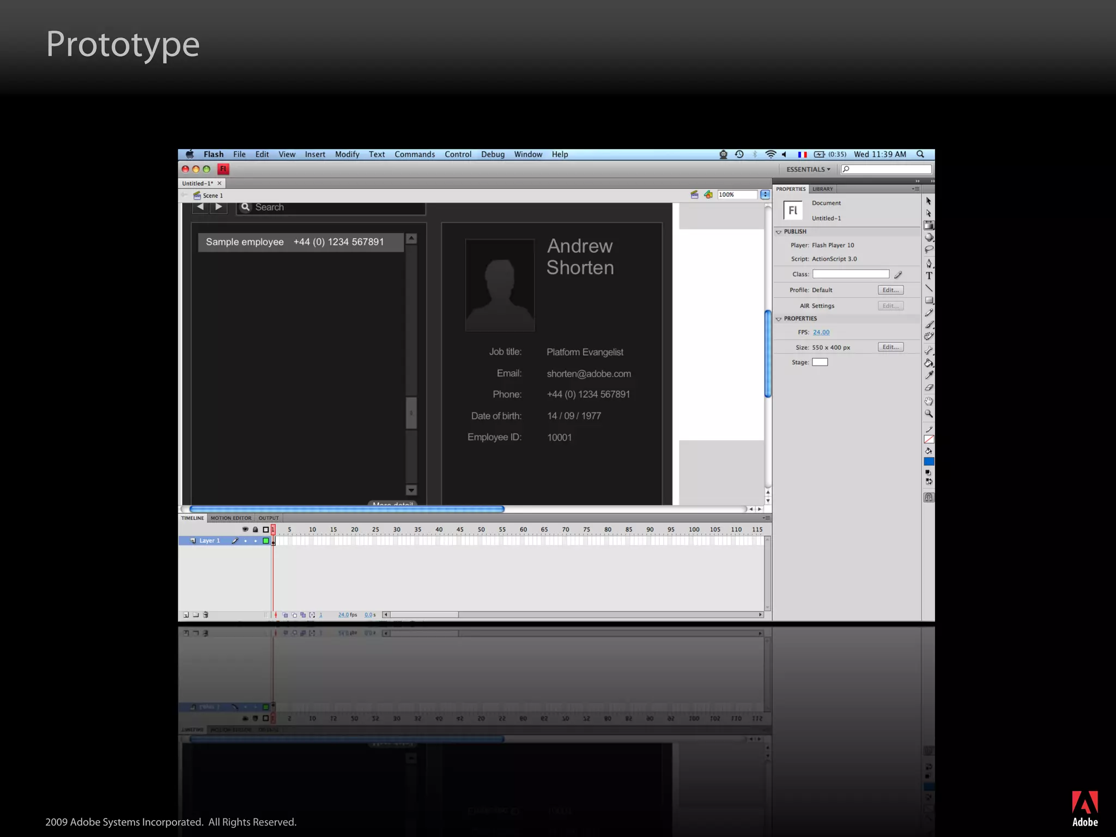Select the Eraser tool
This screenshot has height=837, width=1116.
click(929, 387)
